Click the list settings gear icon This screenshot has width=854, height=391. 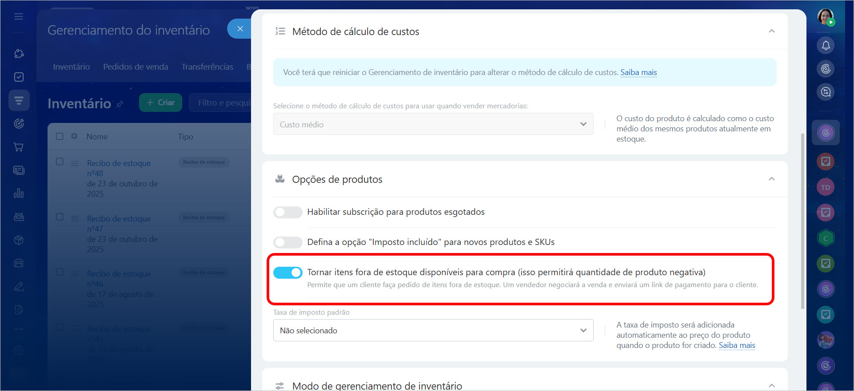[x=74, y=136]
